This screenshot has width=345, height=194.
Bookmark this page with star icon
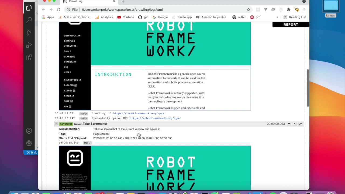point(248,9)
